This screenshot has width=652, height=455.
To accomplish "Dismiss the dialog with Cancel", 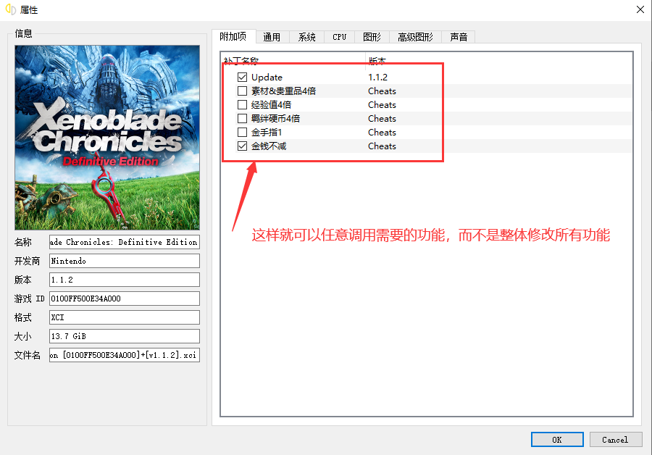I will pyautogui.click(x=615, y=439).
